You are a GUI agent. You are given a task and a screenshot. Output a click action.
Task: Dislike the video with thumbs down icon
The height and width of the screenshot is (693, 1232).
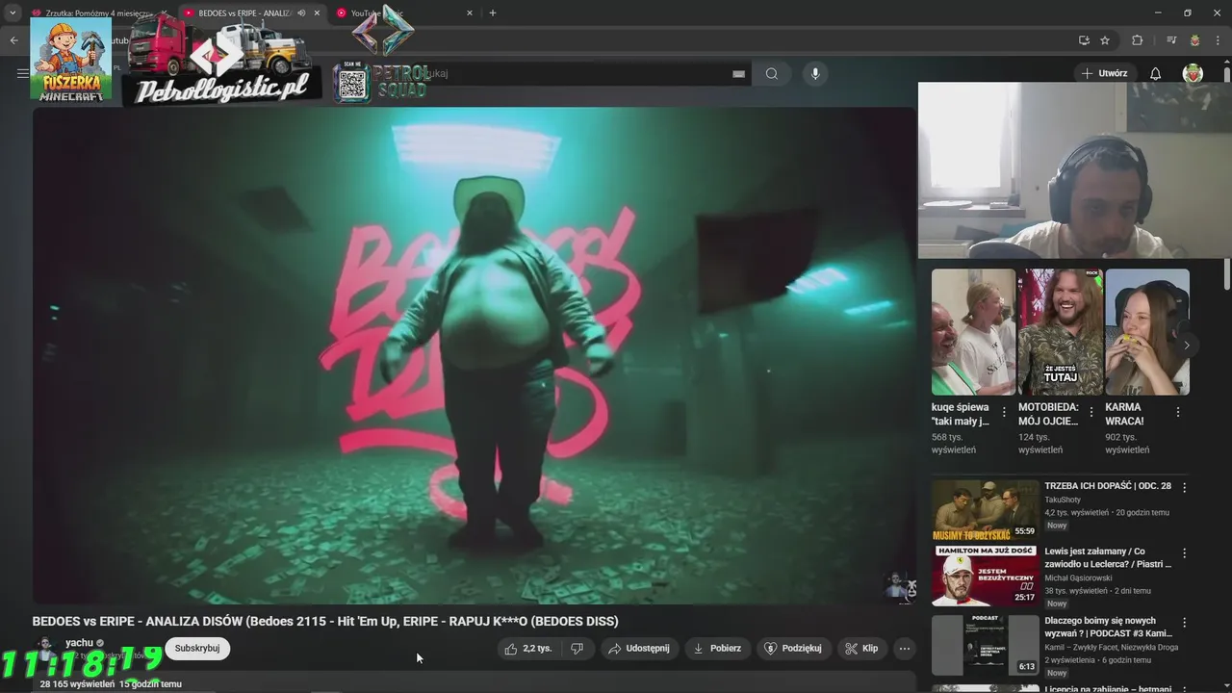[577, 649]
